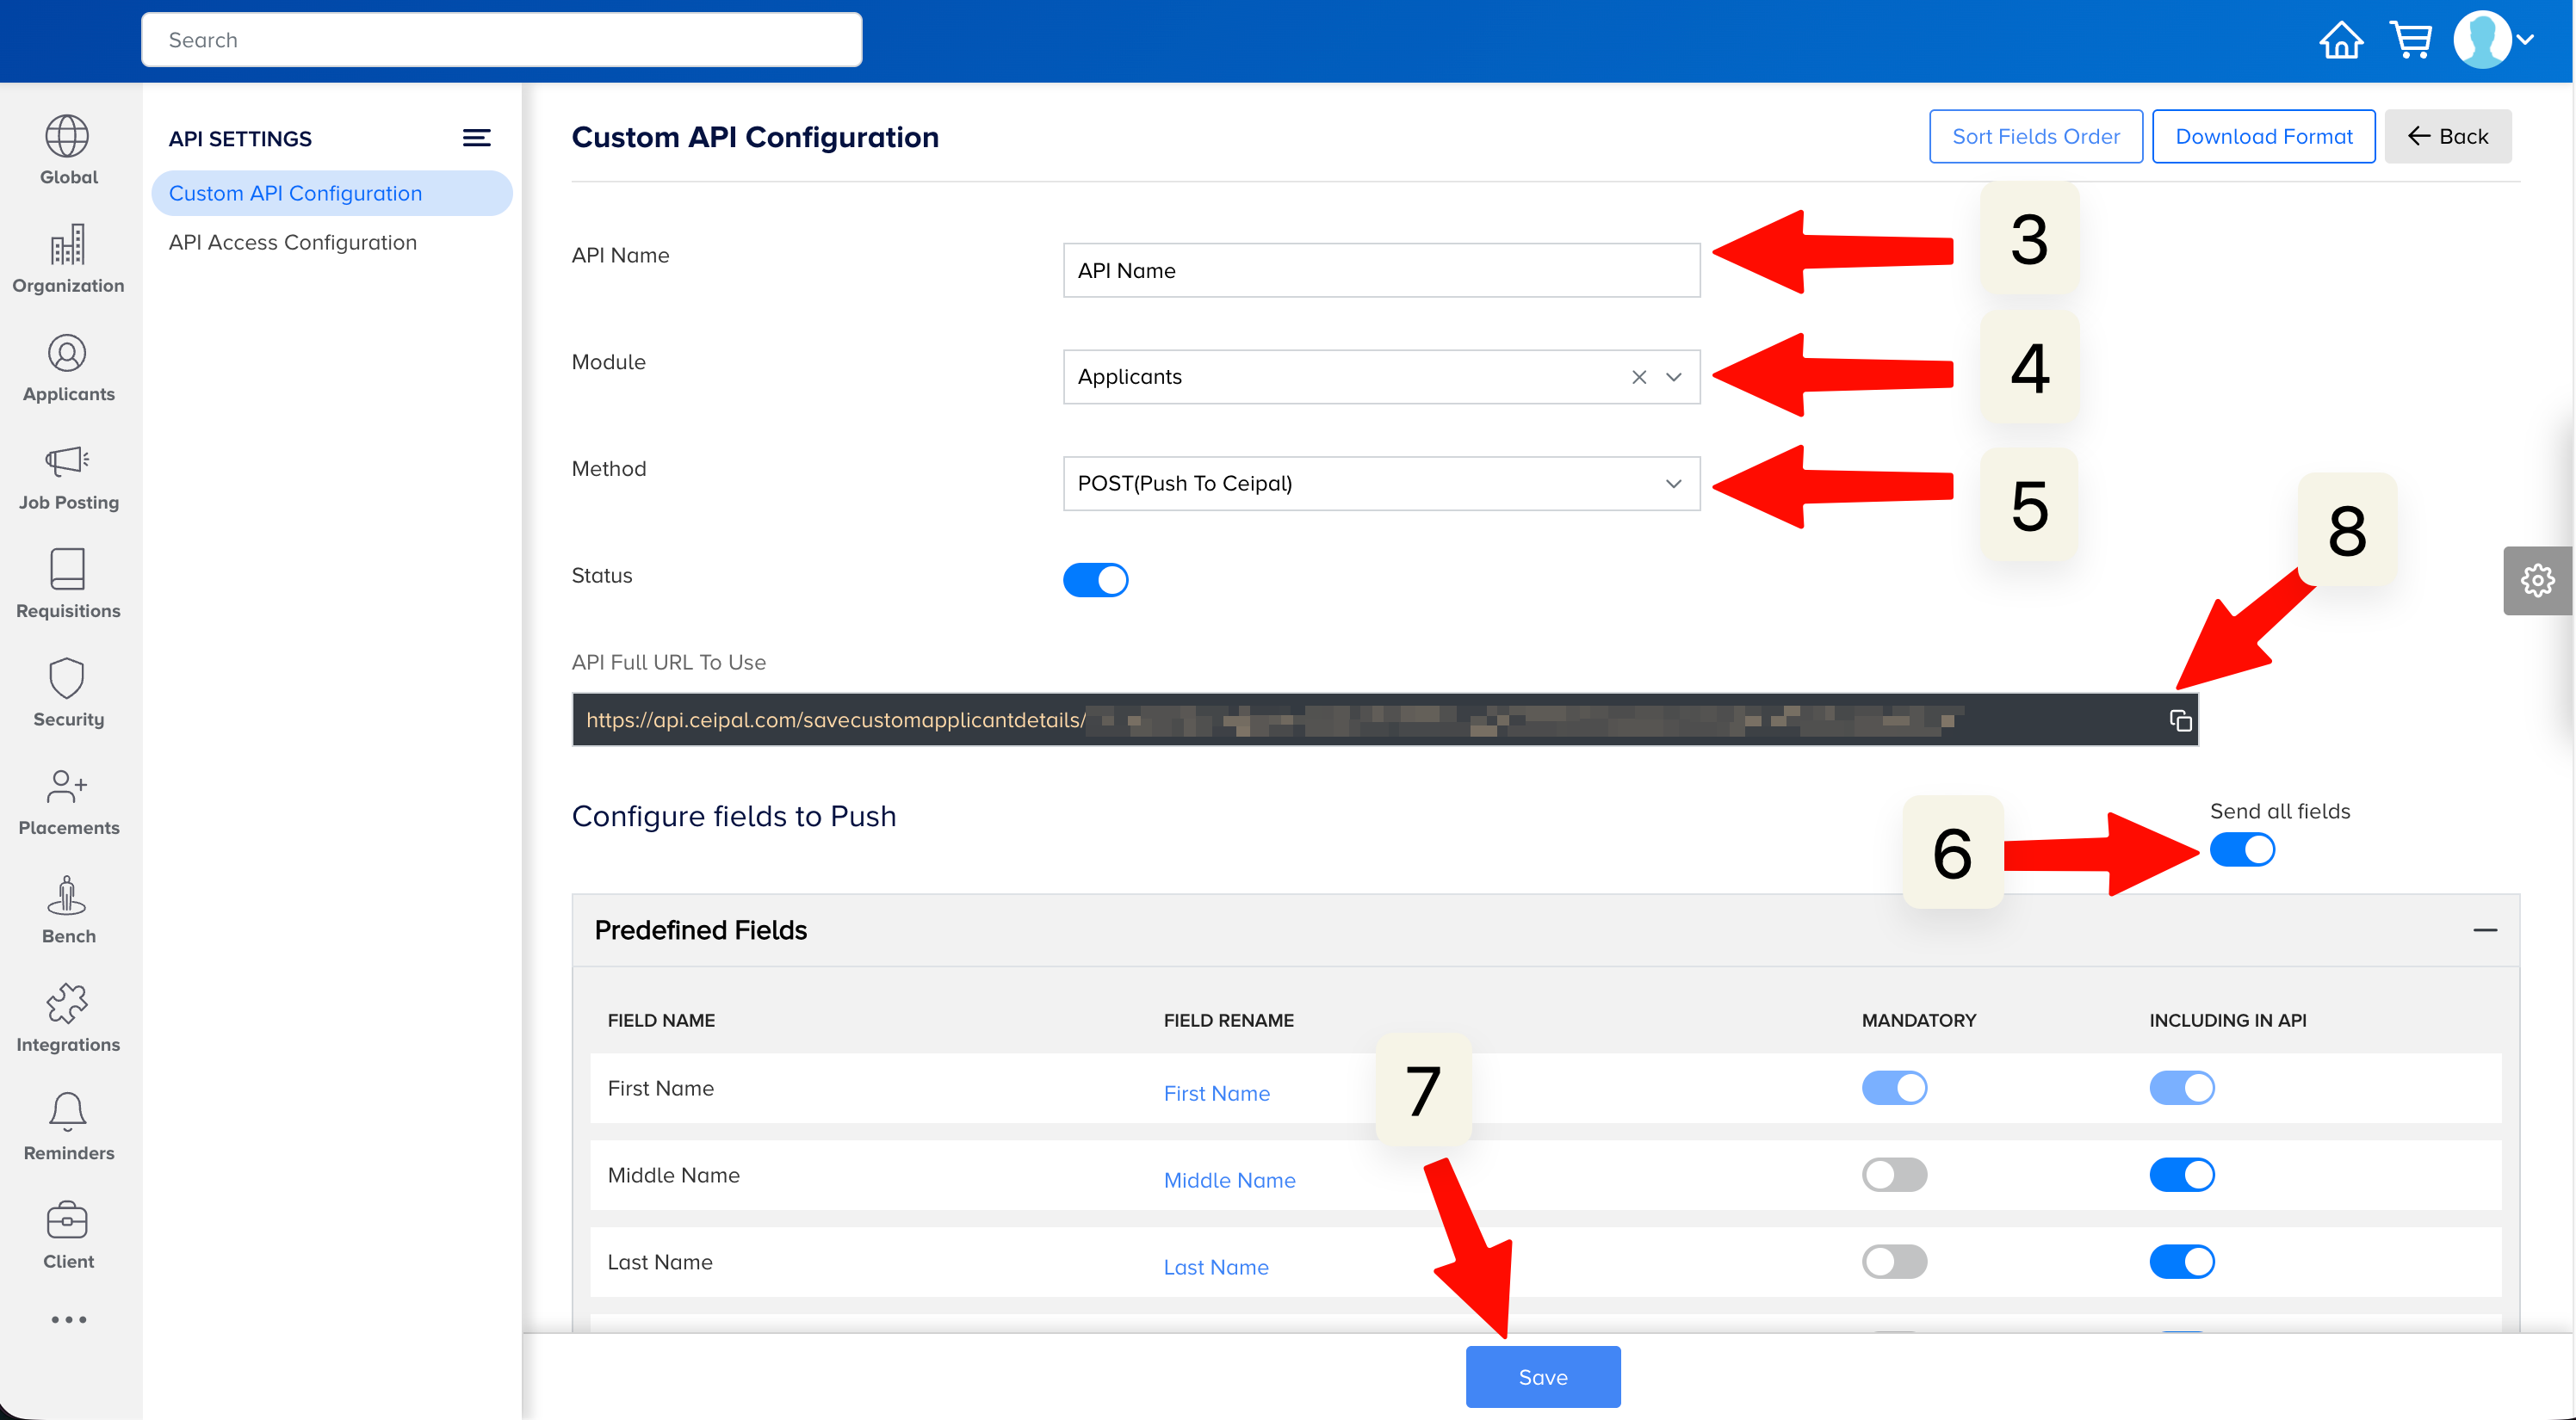Copy the API full URL with copy icon
Viewport: 2576px width, 1420px height.
[x=2180, y=720]
